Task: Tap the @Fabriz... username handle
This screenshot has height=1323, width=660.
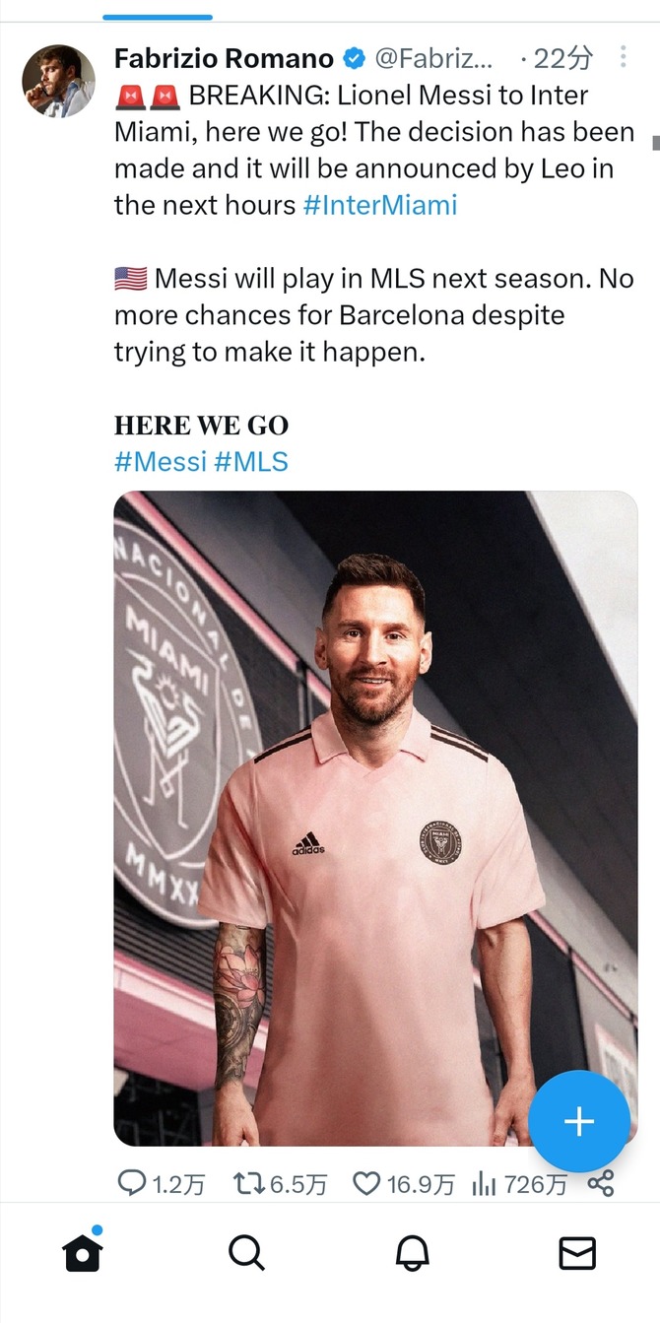Action: click(434, 59)
